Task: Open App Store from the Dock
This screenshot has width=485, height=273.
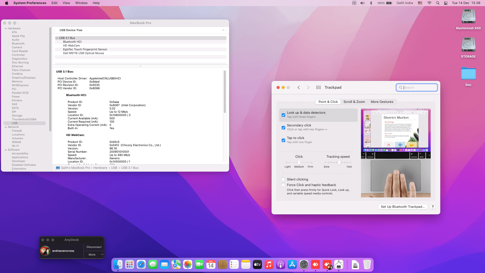Action: tap(292, 265)
